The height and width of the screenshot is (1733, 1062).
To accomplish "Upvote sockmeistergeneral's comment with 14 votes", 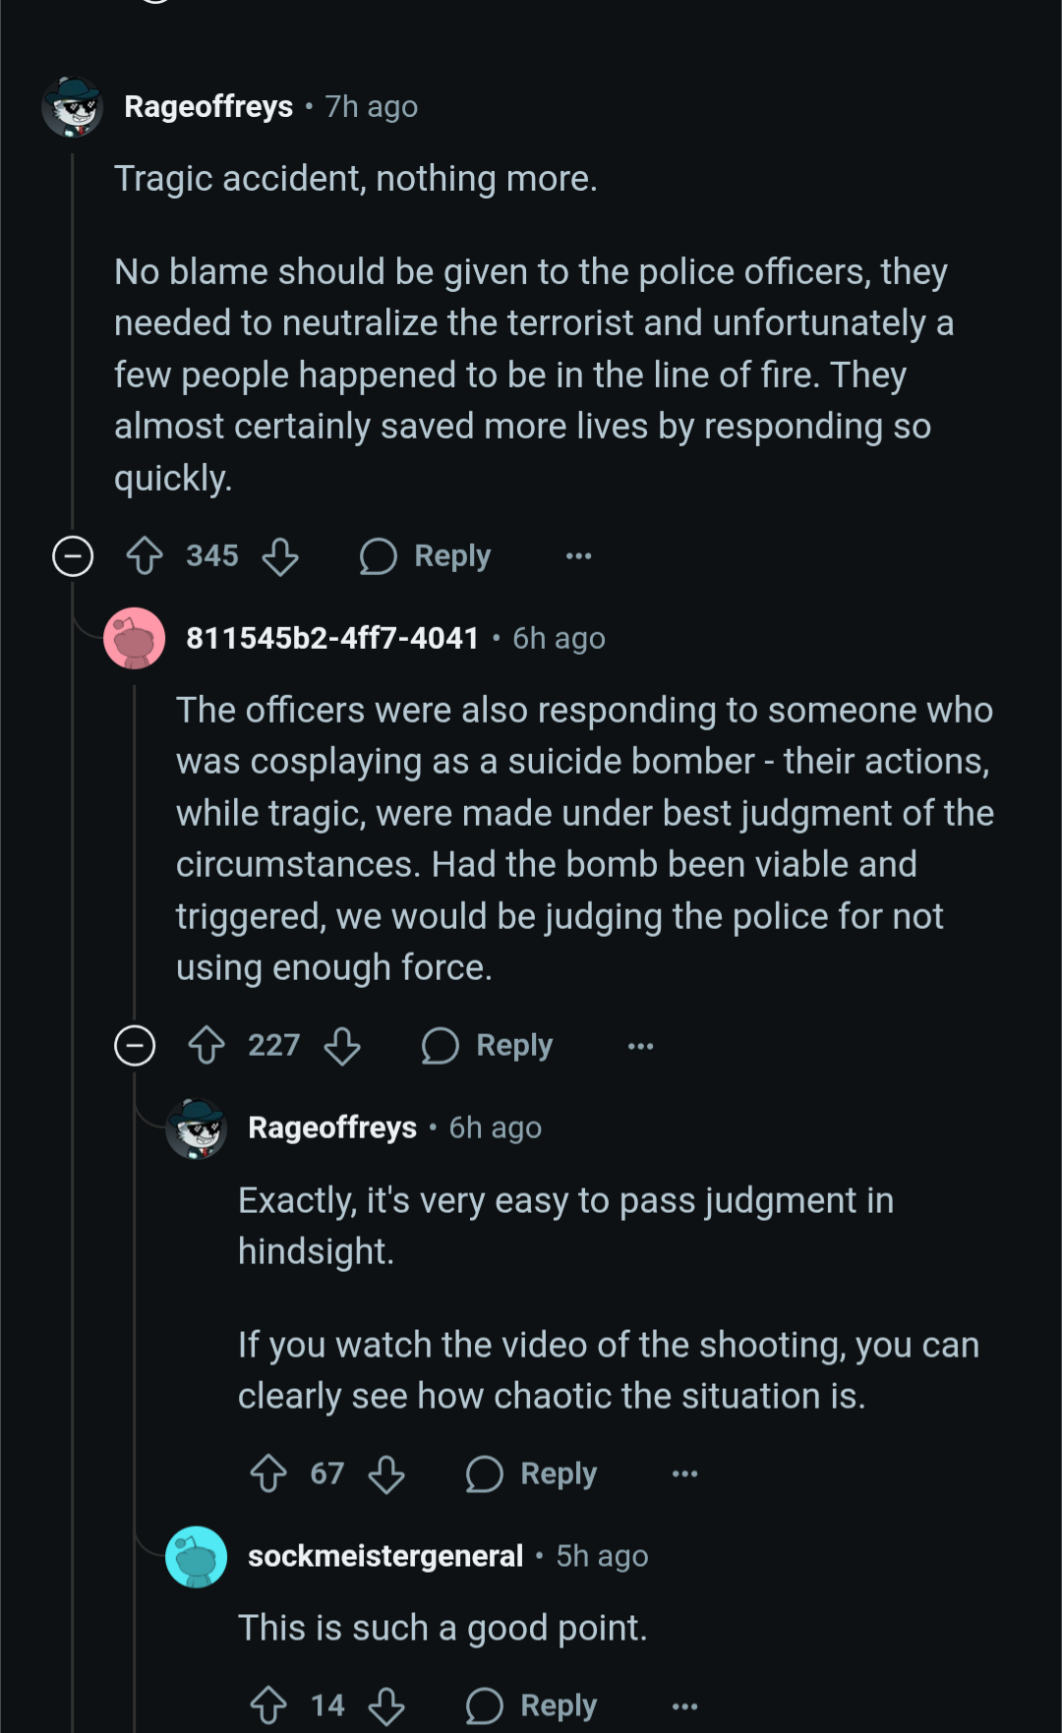I will pyautogui.click(x=268, y=1705).
